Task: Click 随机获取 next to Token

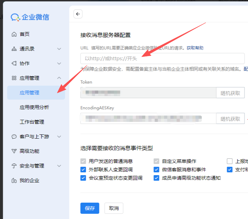Action: tap(231, 93)
